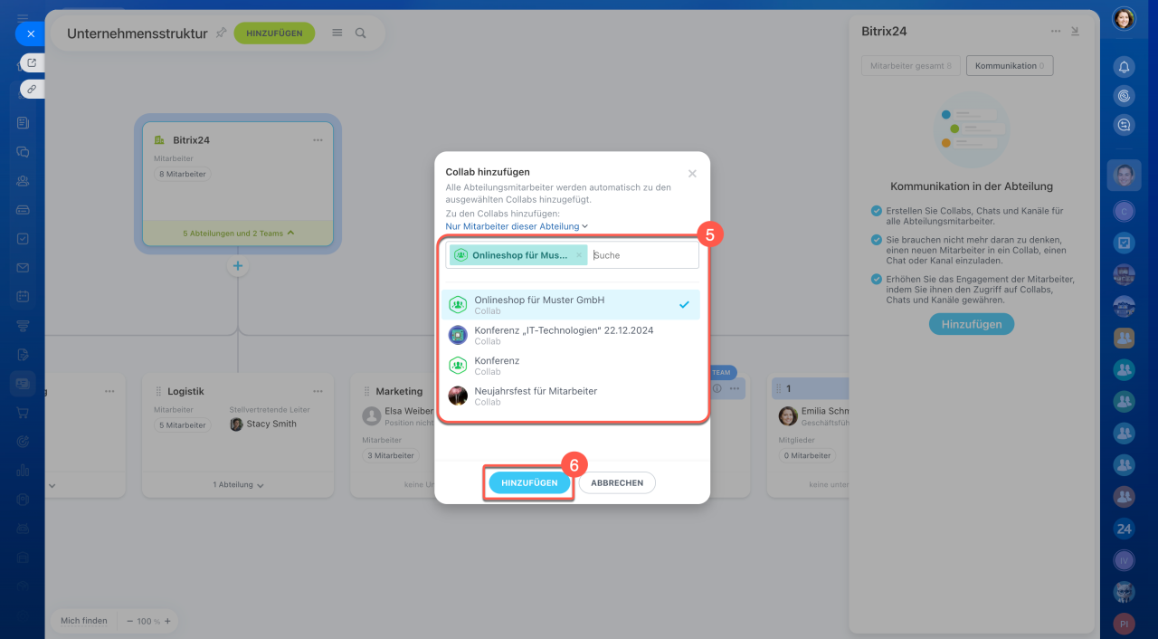
Task: Open the chat search icon in right sidebar
Action: coord(1124,126)
